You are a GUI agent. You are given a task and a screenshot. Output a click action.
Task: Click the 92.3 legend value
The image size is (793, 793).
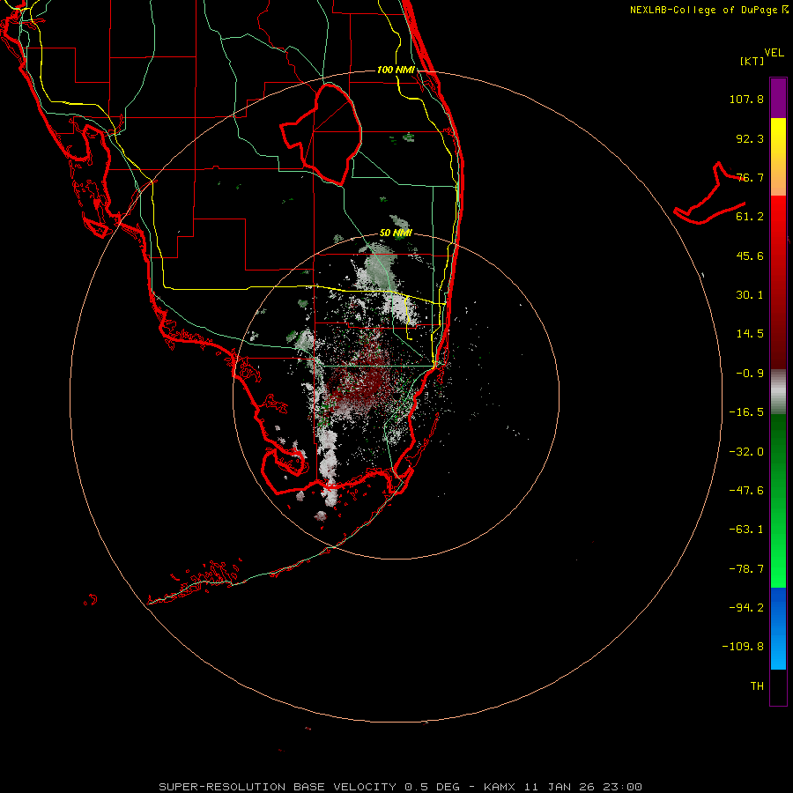tap(750, 138)
